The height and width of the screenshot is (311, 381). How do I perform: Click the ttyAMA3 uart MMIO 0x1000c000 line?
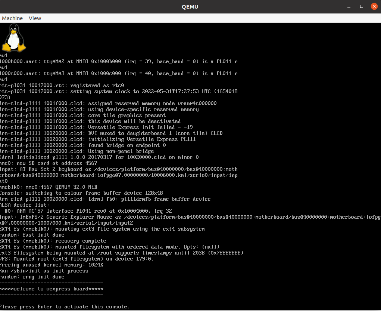[119, 74]
